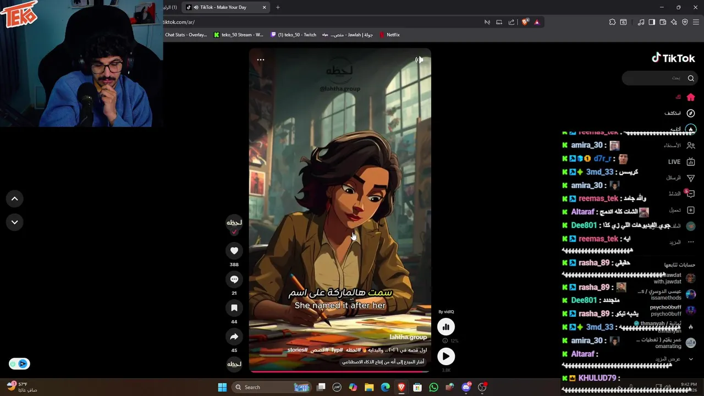This screenshot has width=704, height=396.
Task: Click the TikTok logo
Action: [673, 58]
